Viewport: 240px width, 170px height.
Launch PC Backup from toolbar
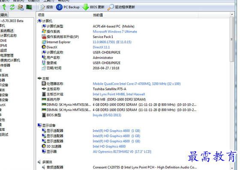pos(68,7)
